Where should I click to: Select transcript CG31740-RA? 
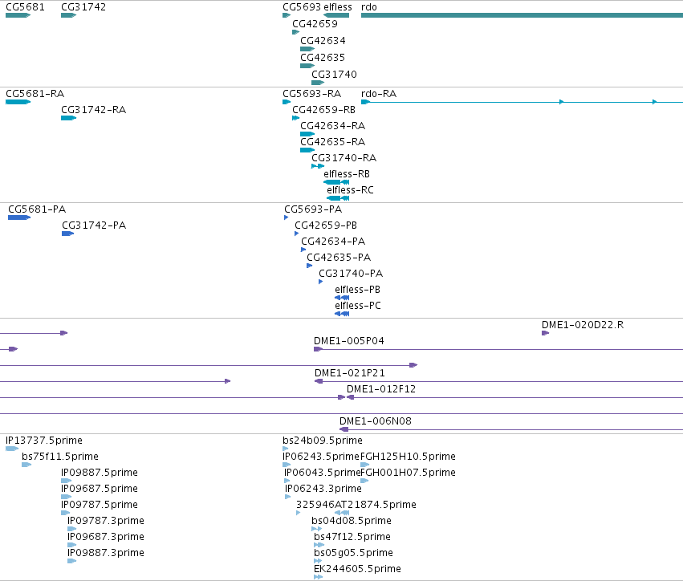[344, 158]
